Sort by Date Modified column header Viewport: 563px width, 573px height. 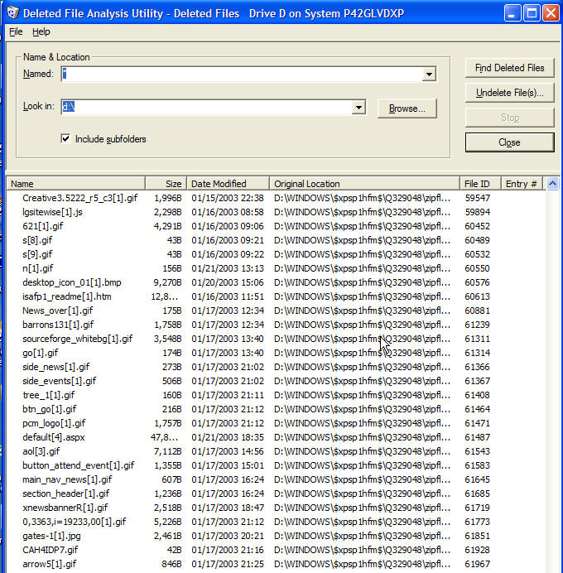(228, 184)
